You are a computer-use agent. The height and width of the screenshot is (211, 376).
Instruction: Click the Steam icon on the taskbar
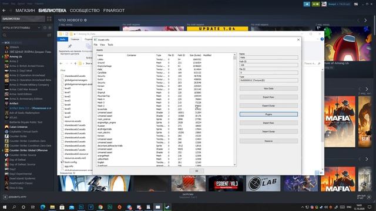167,207
